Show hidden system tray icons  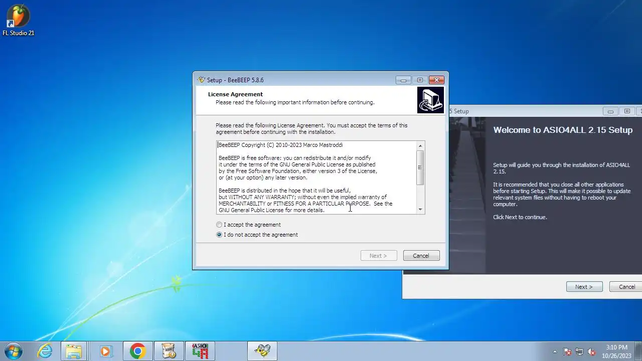click(555, 351)
